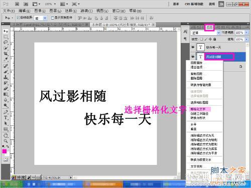
Task: Toggle lock transparent pixels
Action: (201, 39)
